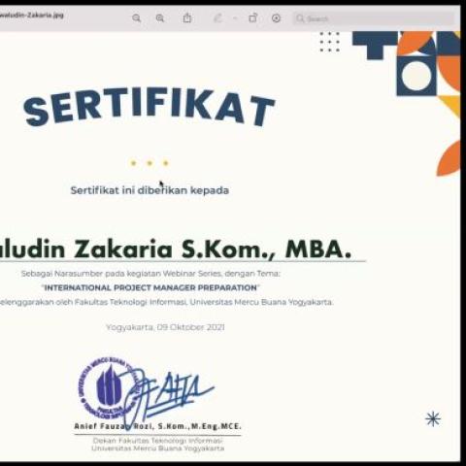Zoom in the certificate image

pos(160,18)
